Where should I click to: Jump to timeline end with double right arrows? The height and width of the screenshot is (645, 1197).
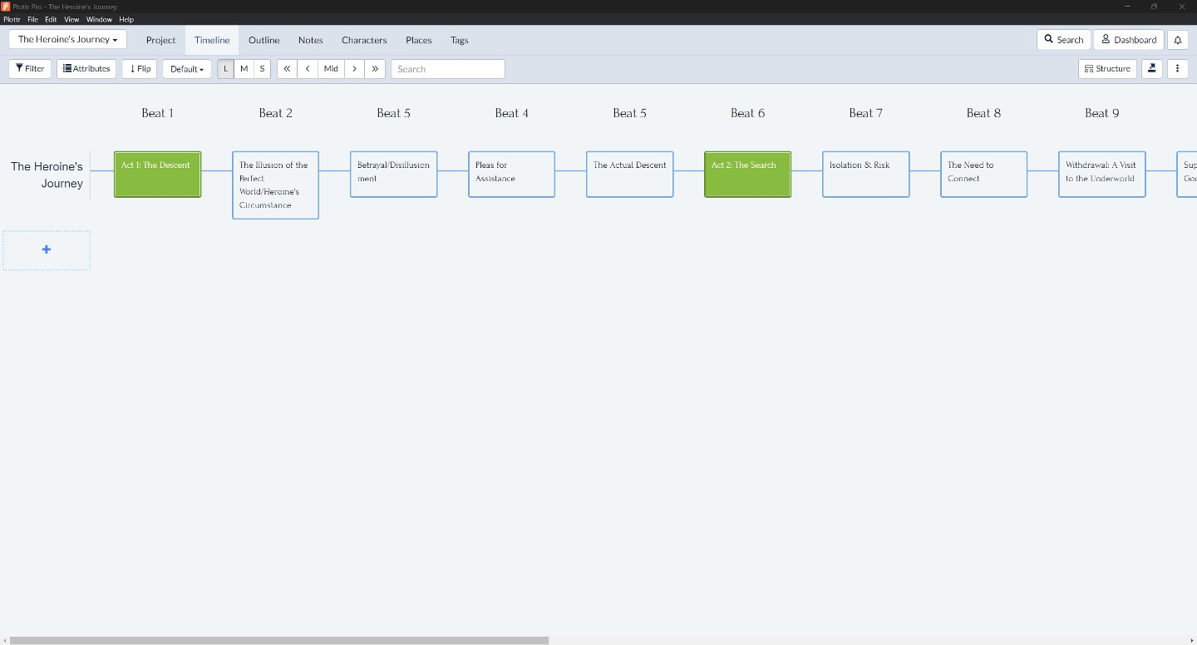pyautogui.click(x=375, y=69)
